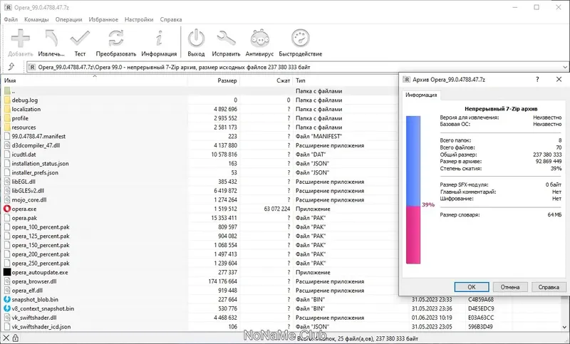Close the archive information dialog
Viewport: 570px width, 344px height.
pos(559,79)
